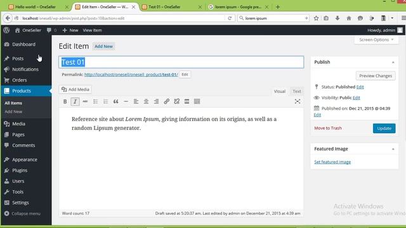Insert Read More tag
The width and height of the screenshot is (406, 228).
pos(187,101)
